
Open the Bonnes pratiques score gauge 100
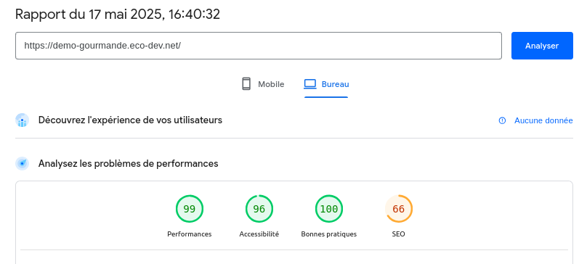click(x=328, y=209)
